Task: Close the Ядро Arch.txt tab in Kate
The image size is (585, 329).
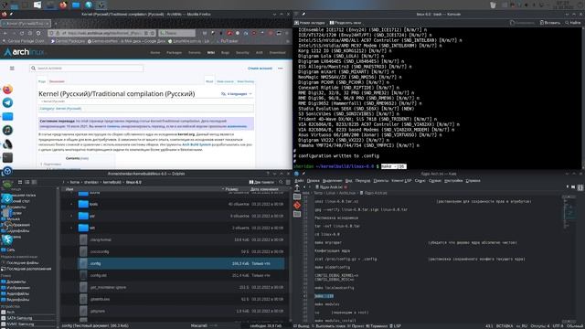Action: pos(346,186)
